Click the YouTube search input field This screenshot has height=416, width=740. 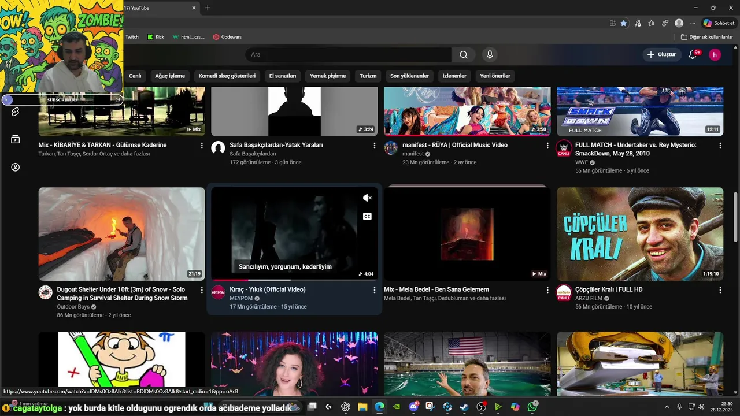pyautogui.click(x=349, y=54)
